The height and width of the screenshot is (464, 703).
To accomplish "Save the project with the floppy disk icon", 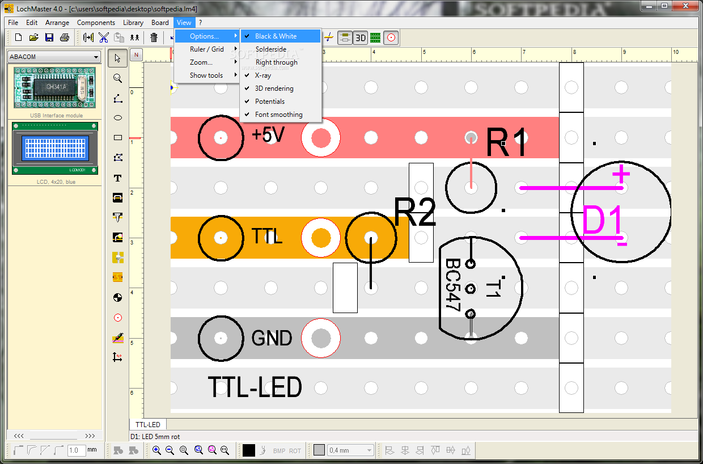I will pyautogui.click(x=49, y=37).
